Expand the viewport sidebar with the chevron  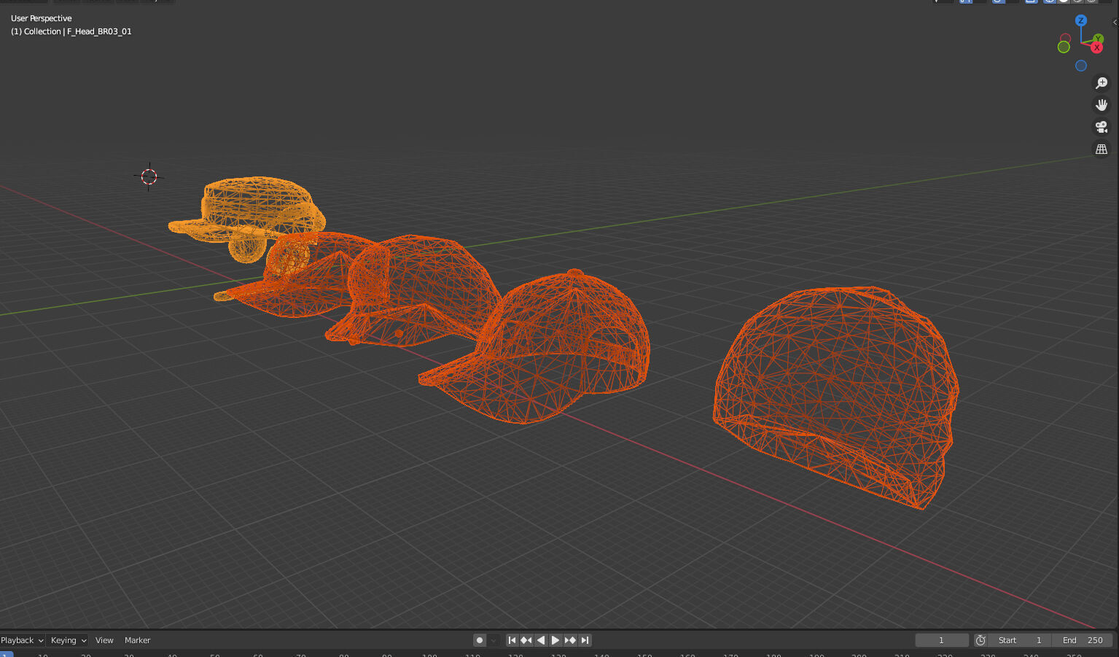1115,22
